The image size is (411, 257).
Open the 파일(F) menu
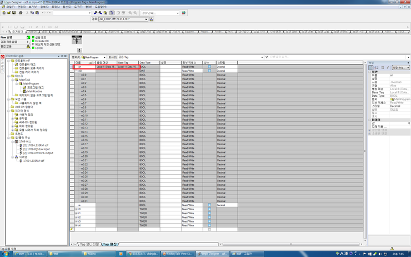(x=11, y=7)
